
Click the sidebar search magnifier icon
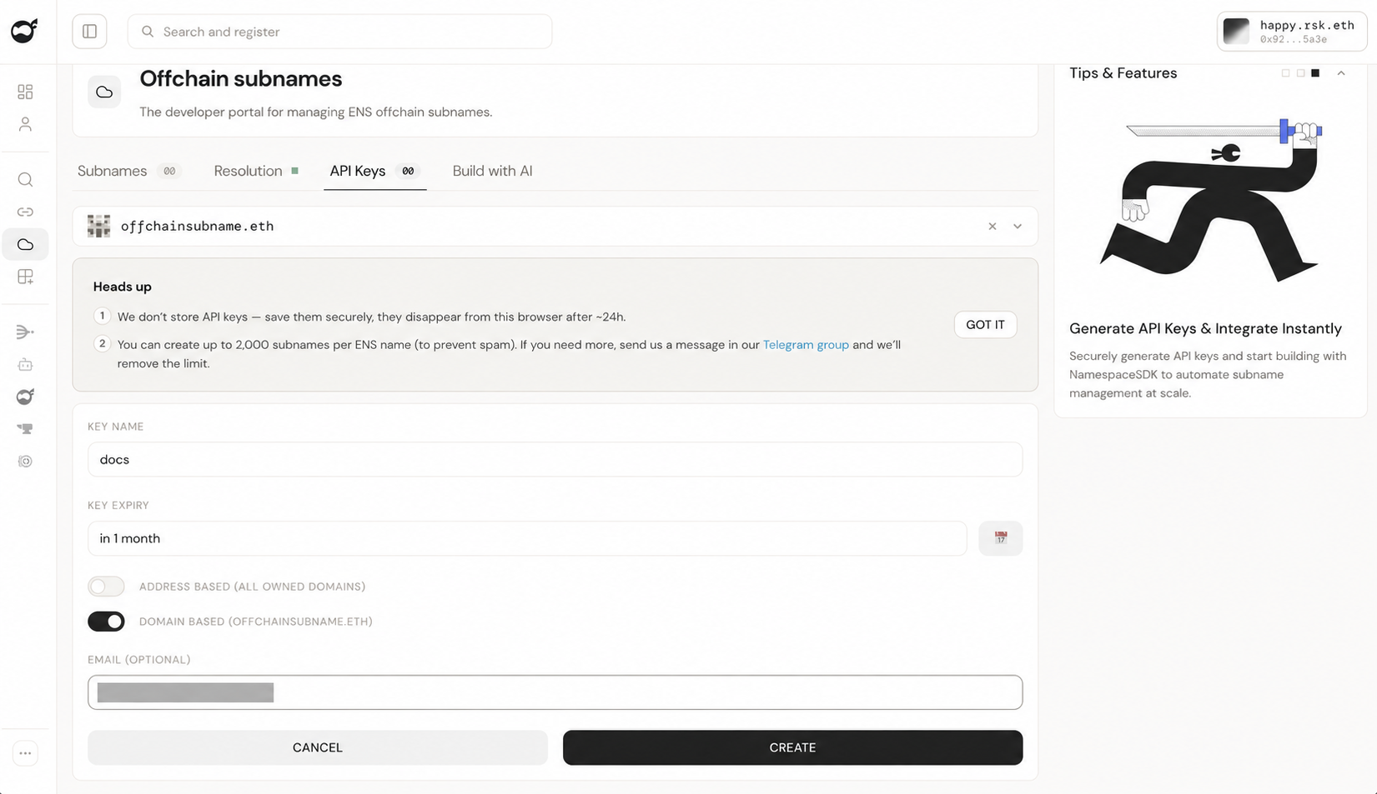pyautogui.click(x=25, y=180)
